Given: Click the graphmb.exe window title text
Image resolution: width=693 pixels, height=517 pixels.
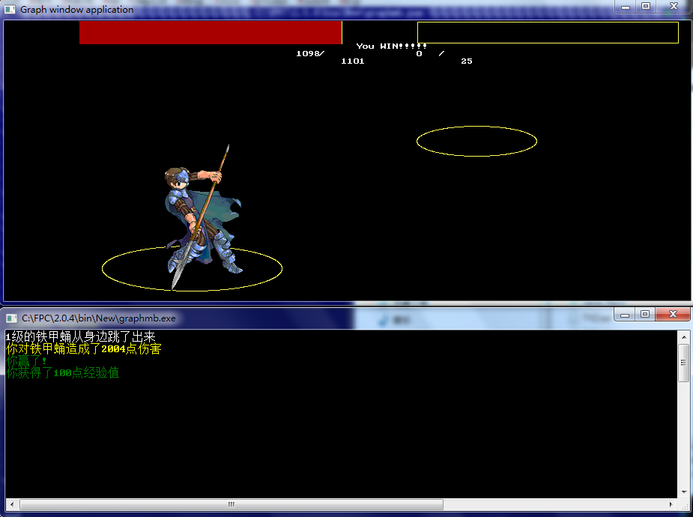Looking at the screenshot, I should (x=99, y=318).
